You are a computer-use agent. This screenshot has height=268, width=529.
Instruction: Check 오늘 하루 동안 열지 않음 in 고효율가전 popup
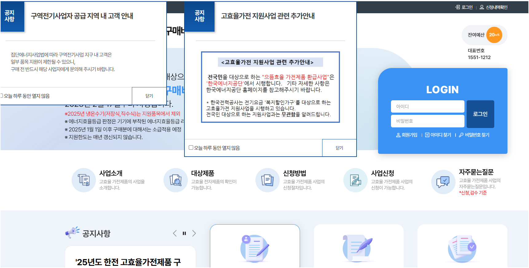[x=191, y=148]
